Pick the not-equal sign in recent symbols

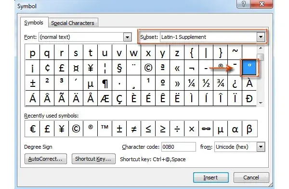click(x=133, y=129)
